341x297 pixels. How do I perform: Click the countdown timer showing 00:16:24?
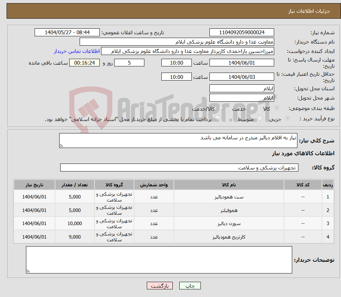(84, 63)
